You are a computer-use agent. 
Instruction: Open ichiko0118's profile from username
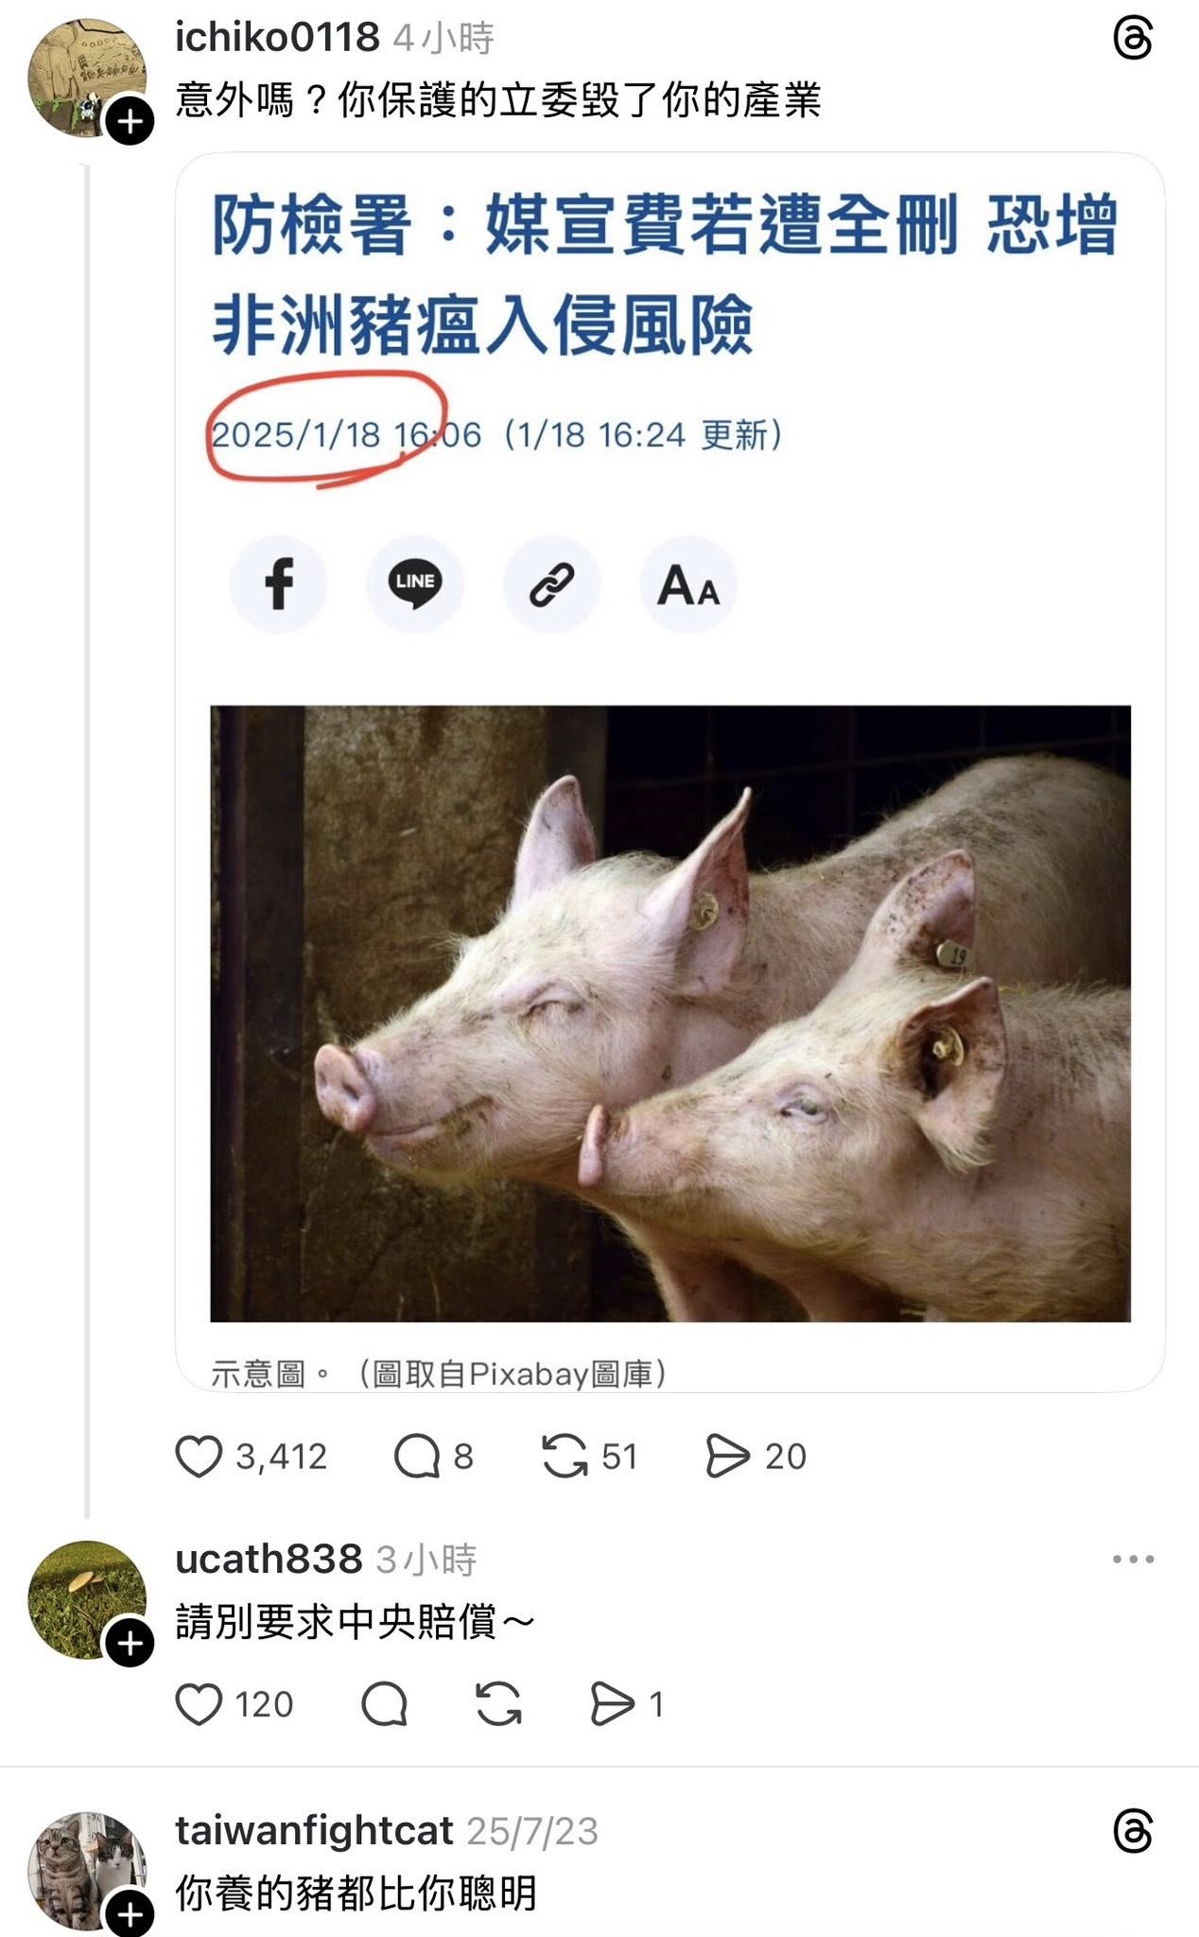277,38
